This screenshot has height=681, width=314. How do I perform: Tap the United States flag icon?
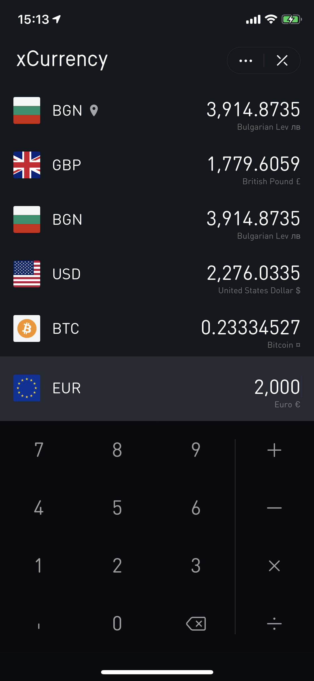27,274
